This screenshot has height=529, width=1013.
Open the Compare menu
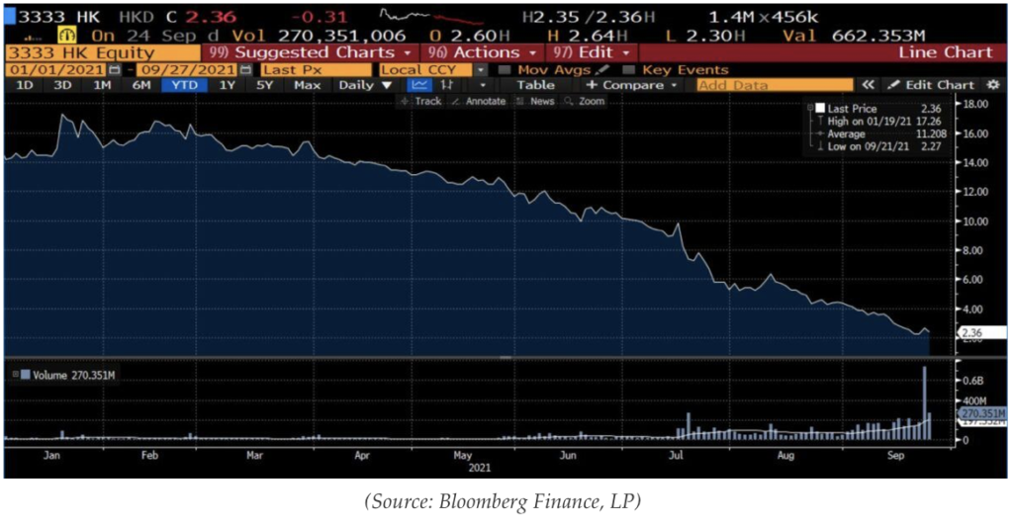[x=631, y=85]
